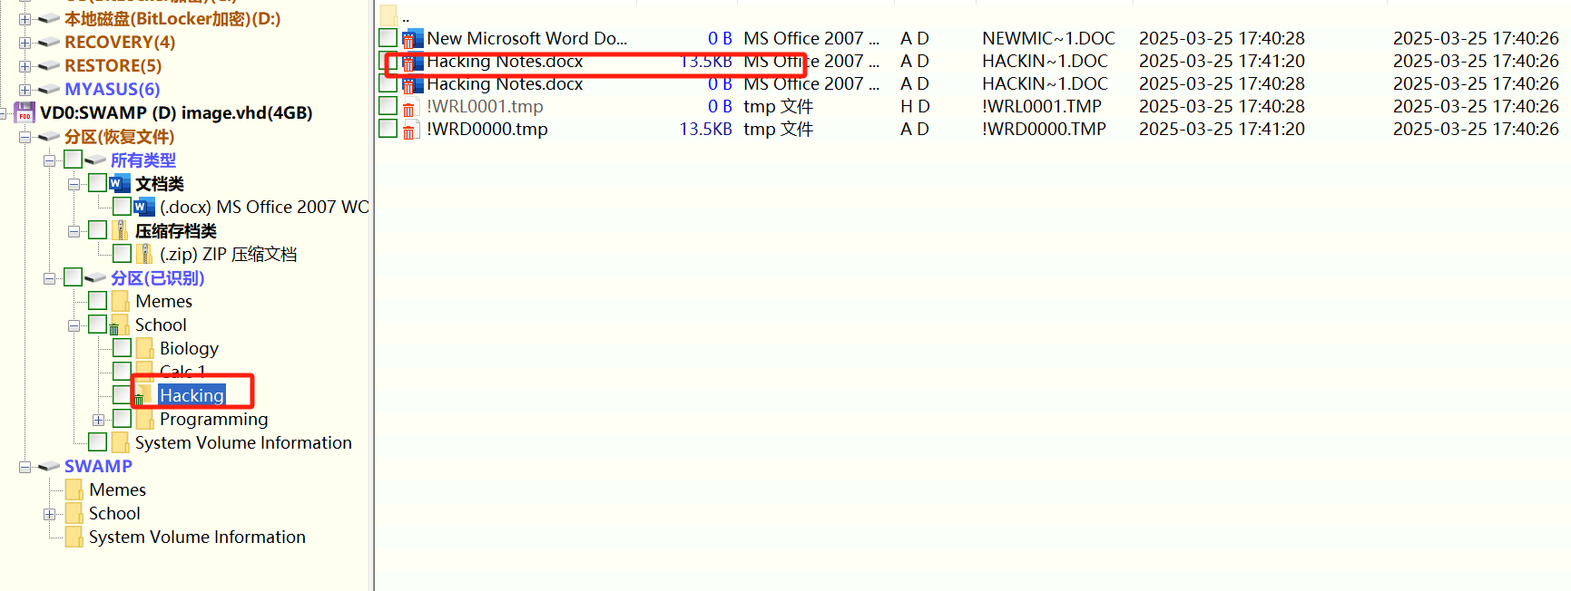Select System Volume Information under 分区(已识别)
1571x591 pixels.
tap(243, 442)
